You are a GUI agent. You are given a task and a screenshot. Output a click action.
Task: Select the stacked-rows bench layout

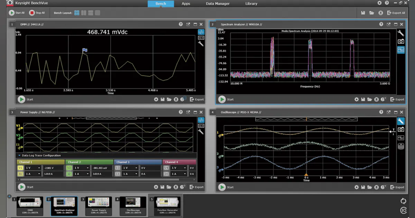click(x=91, y=13)
